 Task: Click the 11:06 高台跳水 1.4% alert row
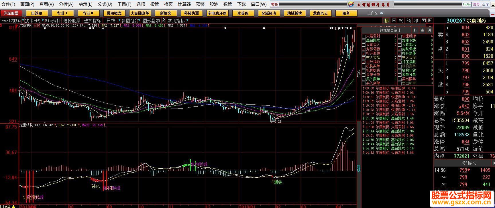(388, 118)
